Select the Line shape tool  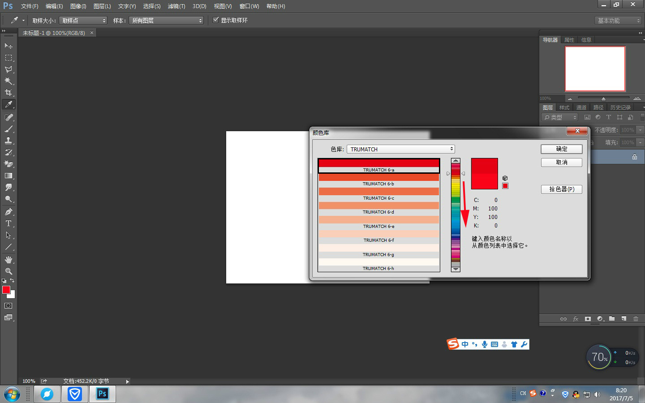[9, 247]
